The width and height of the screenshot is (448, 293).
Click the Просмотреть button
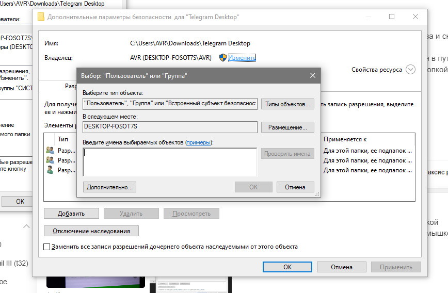191,214
